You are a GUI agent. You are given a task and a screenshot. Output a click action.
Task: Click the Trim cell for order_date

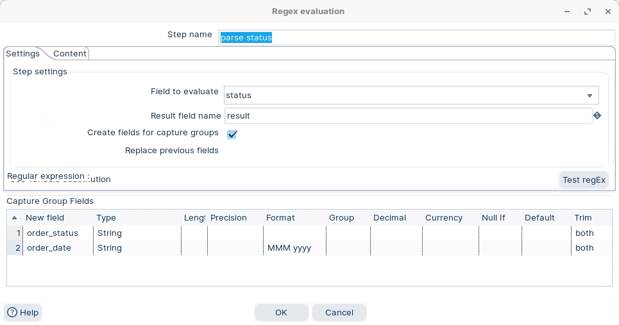click(x=590, y=248)
